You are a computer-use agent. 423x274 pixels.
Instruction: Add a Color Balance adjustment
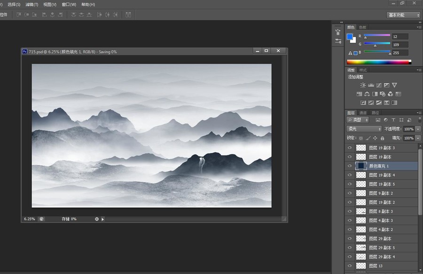tap(367, 94)
